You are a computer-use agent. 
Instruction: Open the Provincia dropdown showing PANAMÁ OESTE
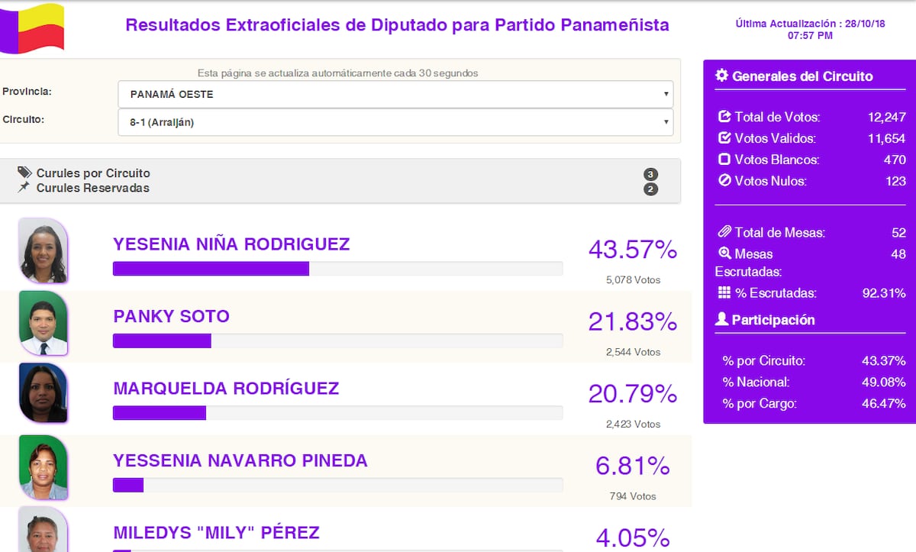(395, 95)
